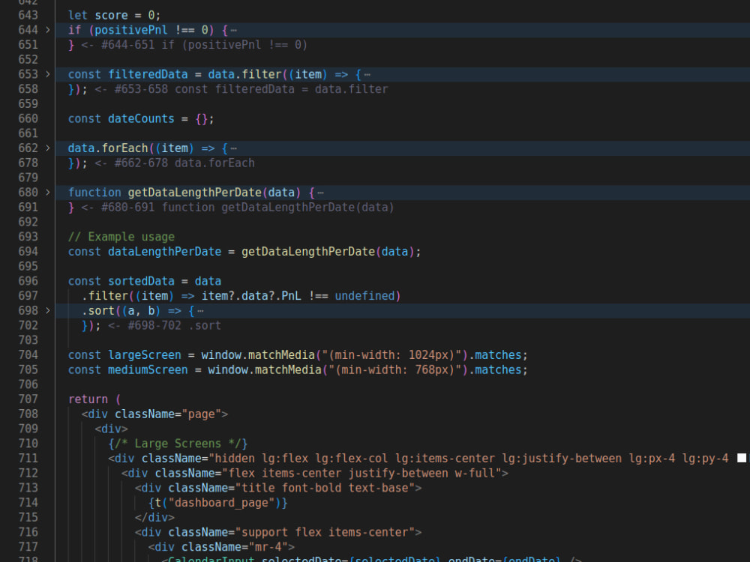This screenshot has height=562, width=750.
Task: Click the 'return' keyword on line 707
Action: point(88,399)
